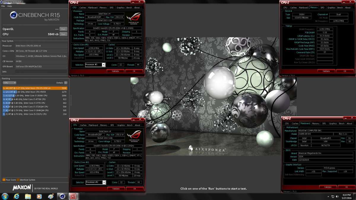Screen dimensions: 356x200
Task: Click Validate in Processor #1 CPU-Z window
Action: pos(115,71)
